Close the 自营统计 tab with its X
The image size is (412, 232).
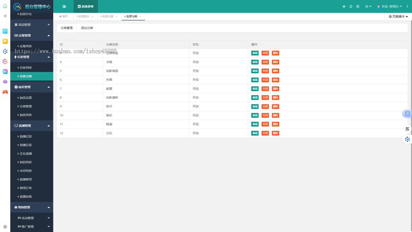coord(93,16)
